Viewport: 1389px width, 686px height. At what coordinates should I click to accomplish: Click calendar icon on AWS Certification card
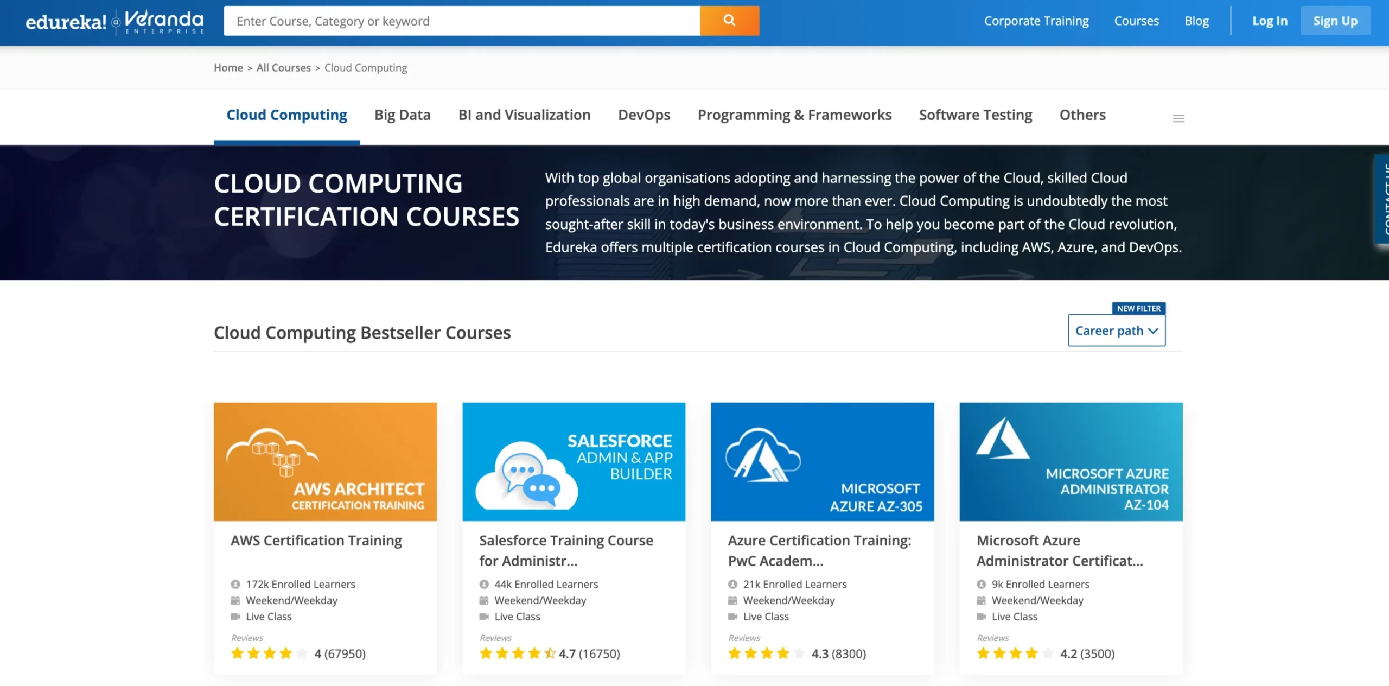point(235,600)
